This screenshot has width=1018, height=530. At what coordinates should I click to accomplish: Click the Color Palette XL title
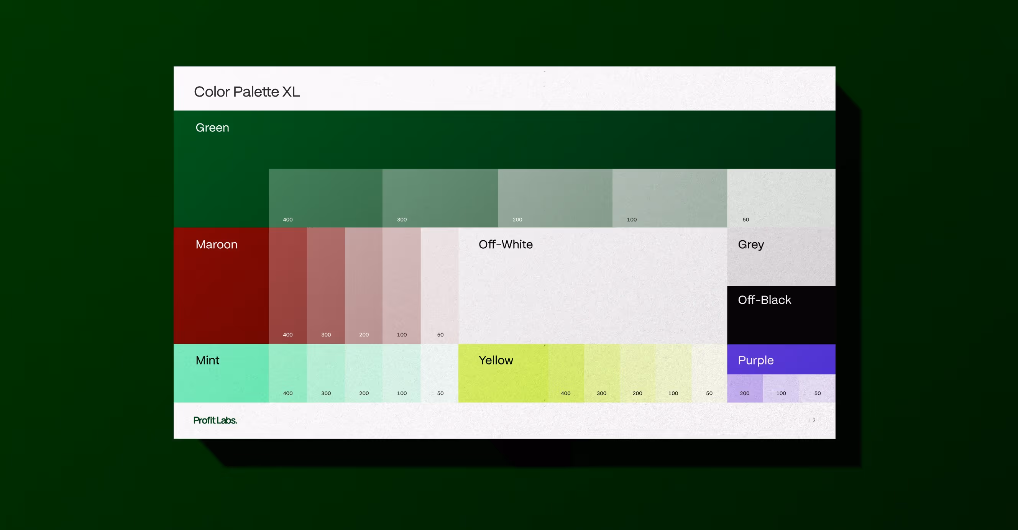(246, 92)
